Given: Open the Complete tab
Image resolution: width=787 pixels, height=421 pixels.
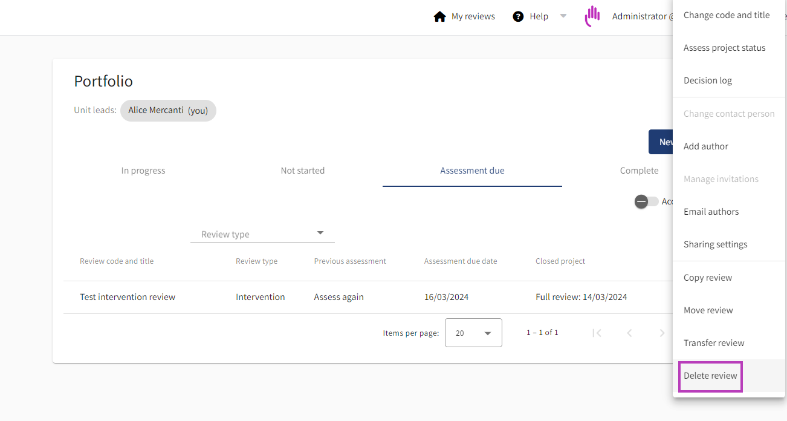Looking at the screenshot, I should pyautogui.click(x=639, y=171).
